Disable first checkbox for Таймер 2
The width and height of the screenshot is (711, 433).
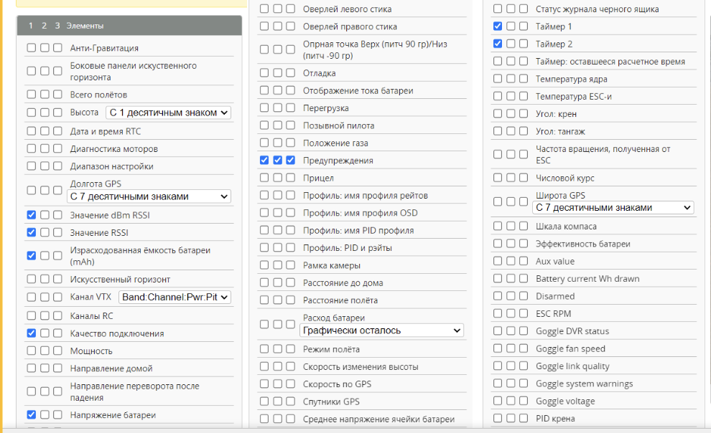(x=498, y=44)
